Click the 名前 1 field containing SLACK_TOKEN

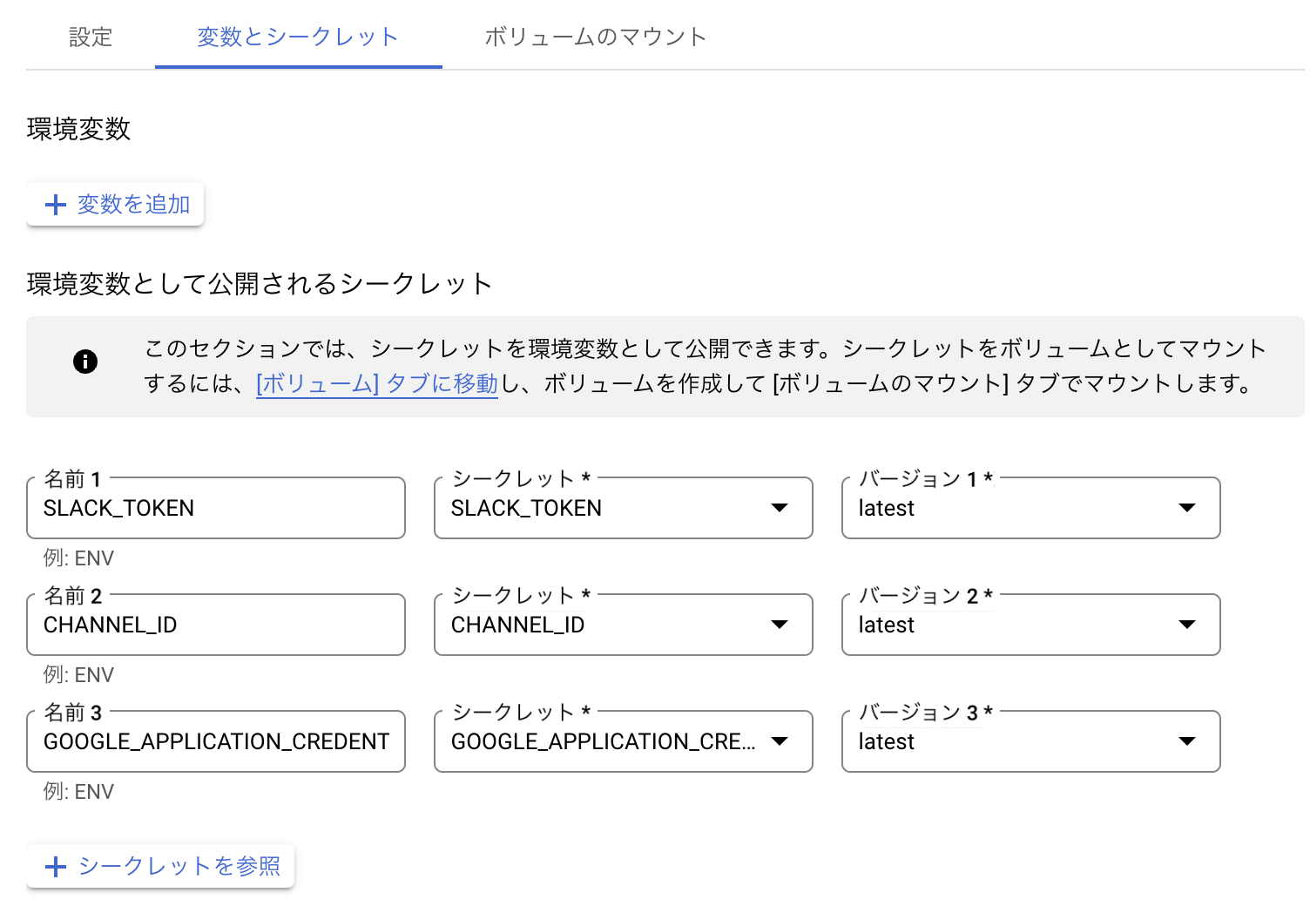point(215,508)
